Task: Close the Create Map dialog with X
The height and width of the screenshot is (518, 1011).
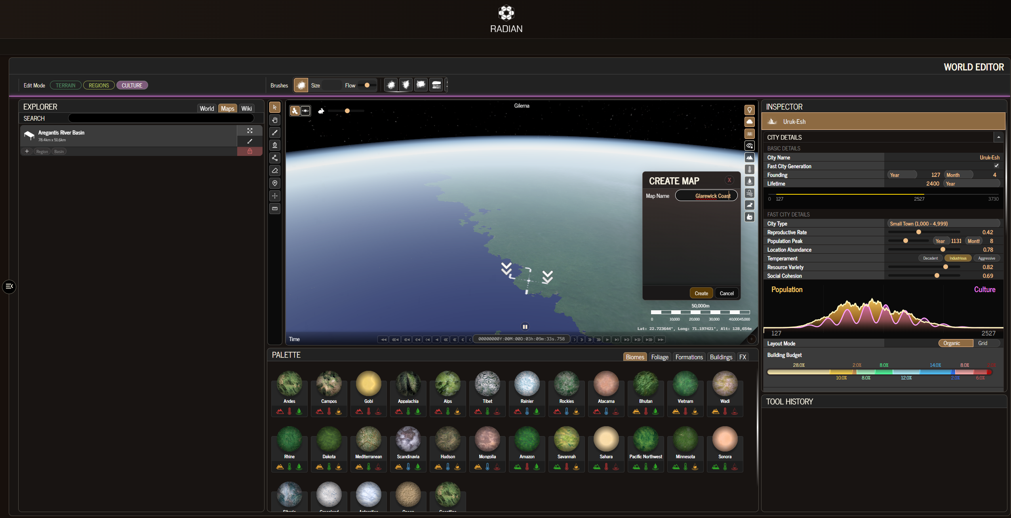Action: pyautogui.click(x=729, y=180)
